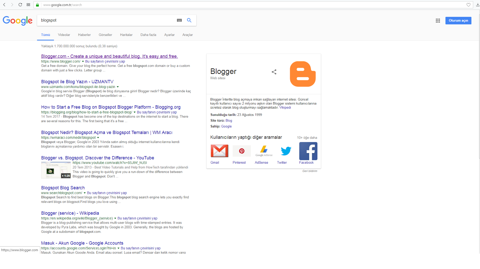480x269 pixels.
Task: Expand dropdown arrow next to www.blogger.com URL
Action: click(83, 61)
